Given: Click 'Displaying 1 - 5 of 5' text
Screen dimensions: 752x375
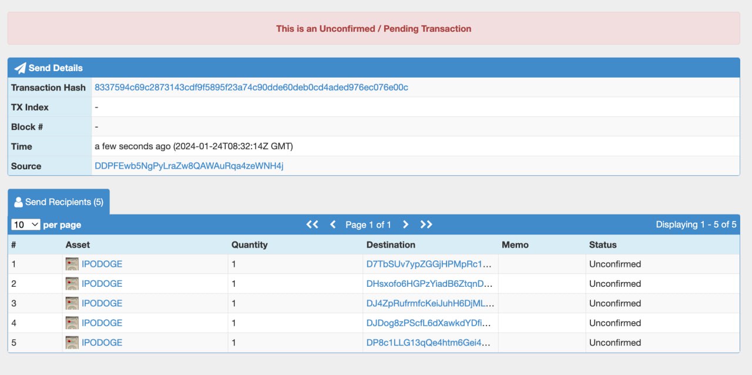Looking at the screenshot, I should (696, 225).
